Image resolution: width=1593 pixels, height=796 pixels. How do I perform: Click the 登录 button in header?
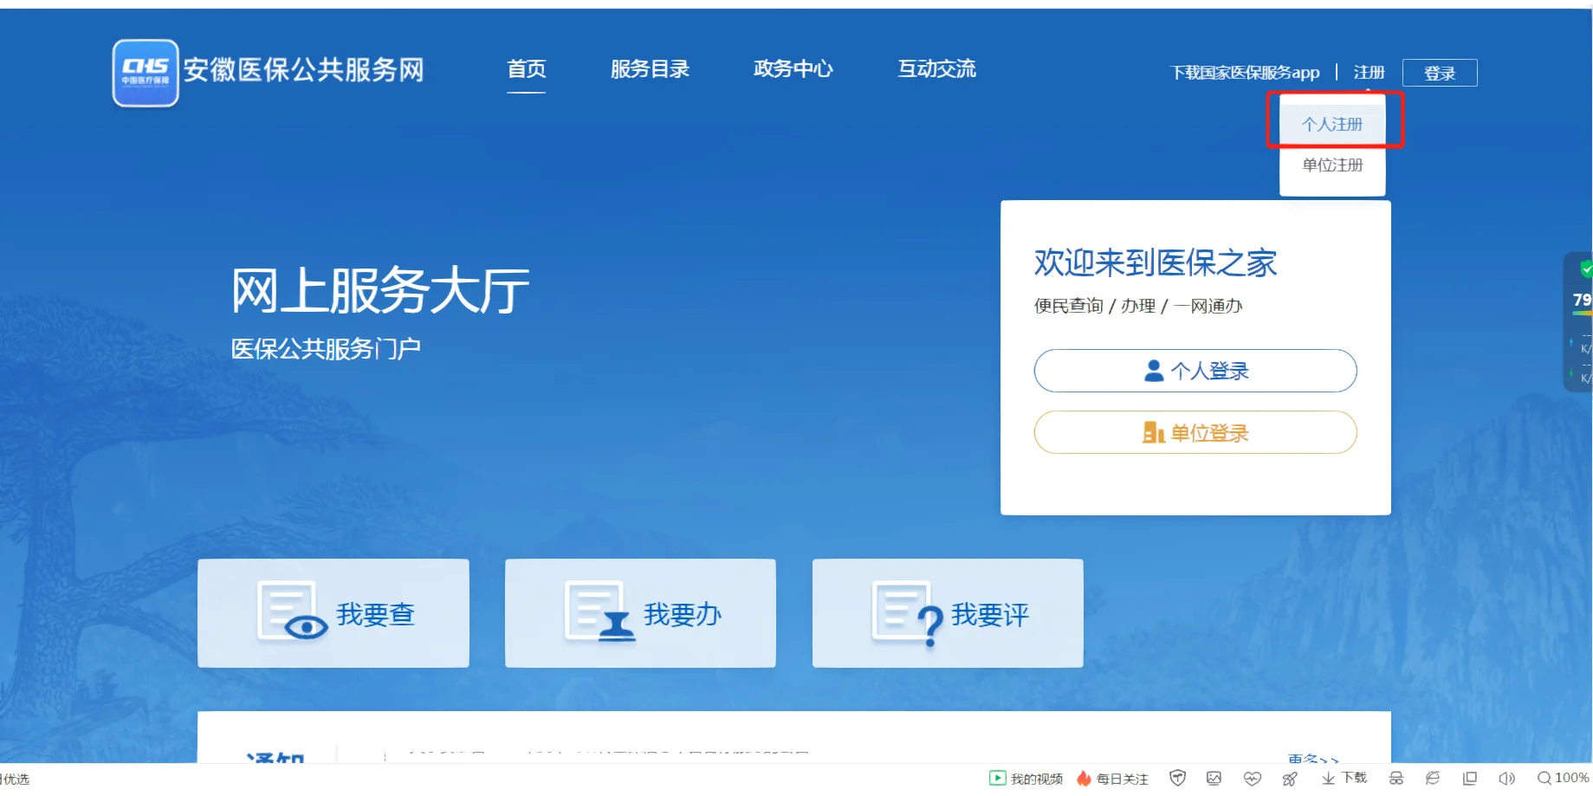[x=1440, y=73]
